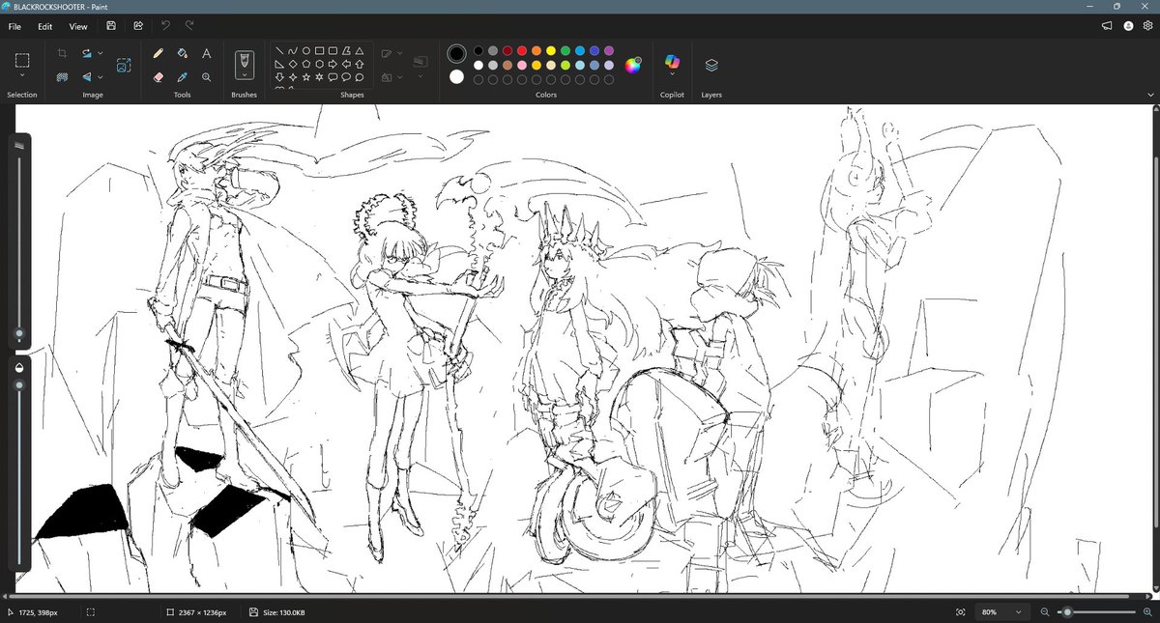Image resolution: width=1160 pixels, height=623 pixels.
Task: Choose the Right arrow shape
Action: point(333,64)
